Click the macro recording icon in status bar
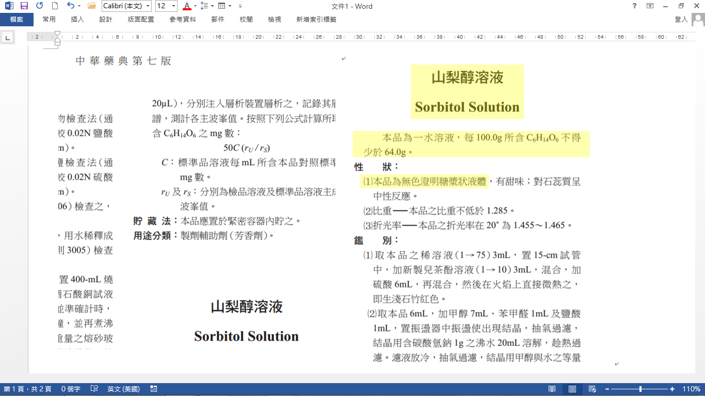Viewport: 705px width, 396px height. [x=153, y=389]
